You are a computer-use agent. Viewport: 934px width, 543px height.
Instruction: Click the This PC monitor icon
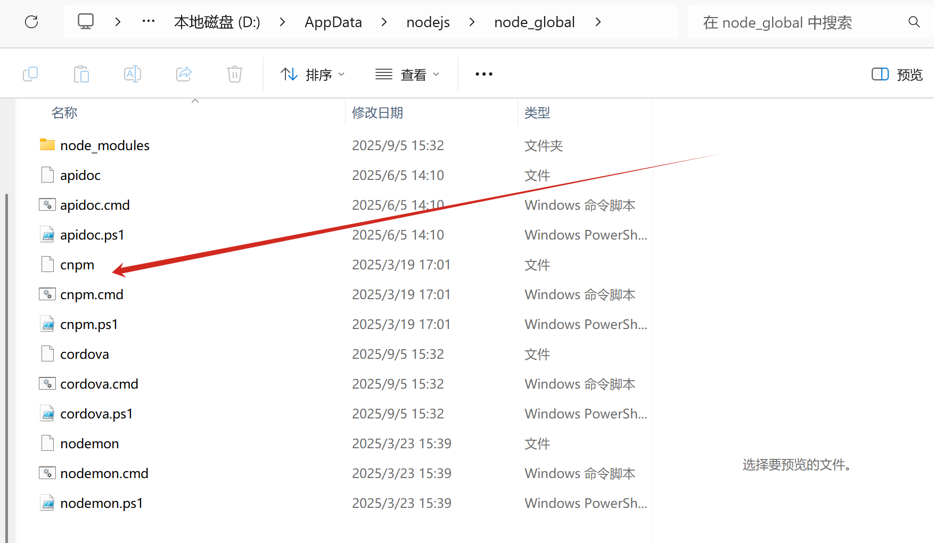(86, 22)
